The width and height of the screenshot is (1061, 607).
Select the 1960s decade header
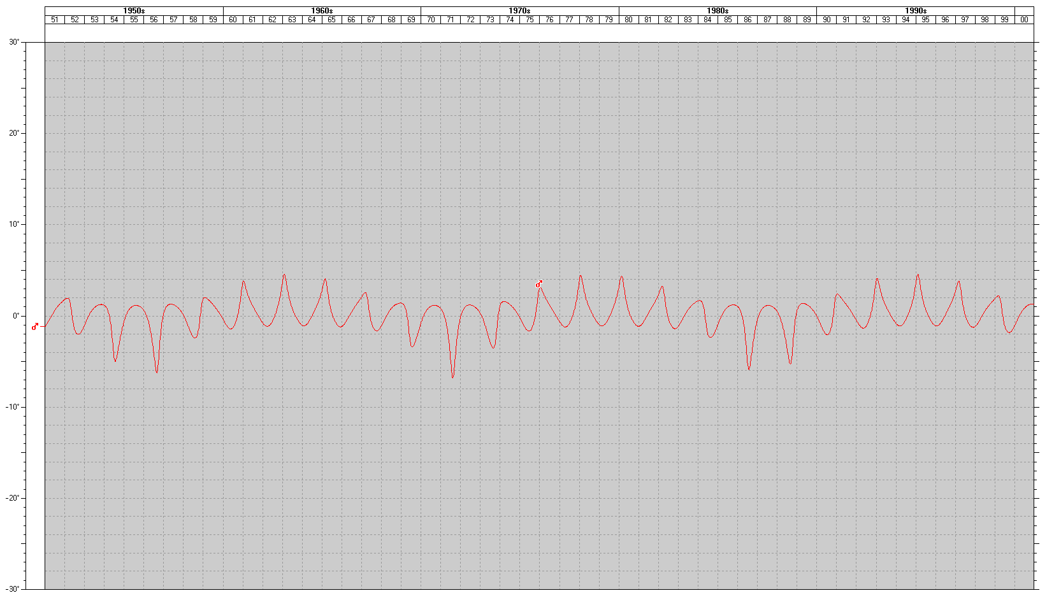[322, 11]
